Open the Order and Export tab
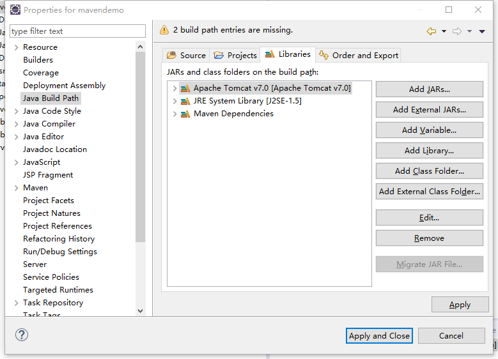This screenshot has height=359, width=498. click(x=358, y=55)
